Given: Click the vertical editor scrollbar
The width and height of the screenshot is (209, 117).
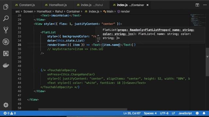Looking at the screenshot, I should click(207, 62).
